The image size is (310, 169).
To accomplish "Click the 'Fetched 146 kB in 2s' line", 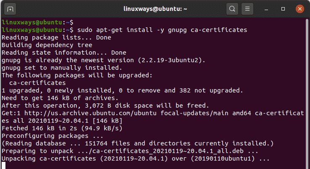I will 62,128.
